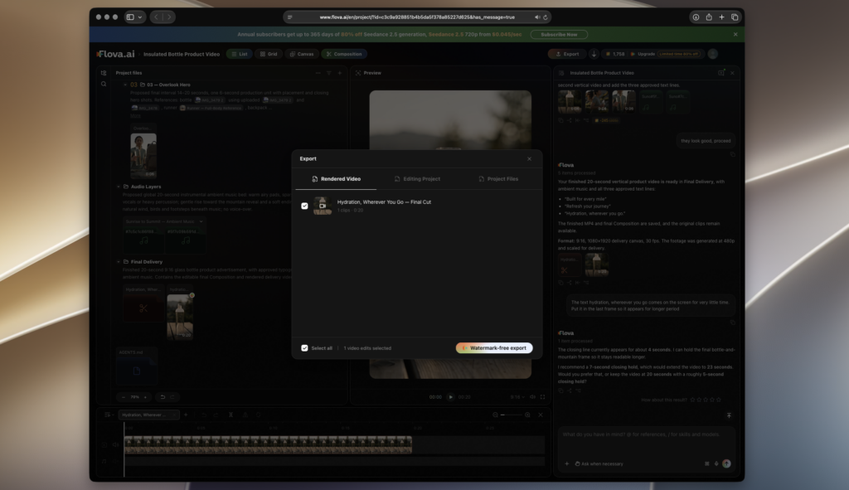The width and height of the screenshot is (849, 490).
Task: Click the filter icon in Project files header
Action: click(x=328, y=73)
